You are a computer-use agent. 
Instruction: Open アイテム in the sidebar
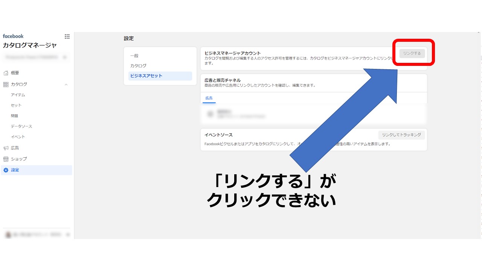(18, 95)
